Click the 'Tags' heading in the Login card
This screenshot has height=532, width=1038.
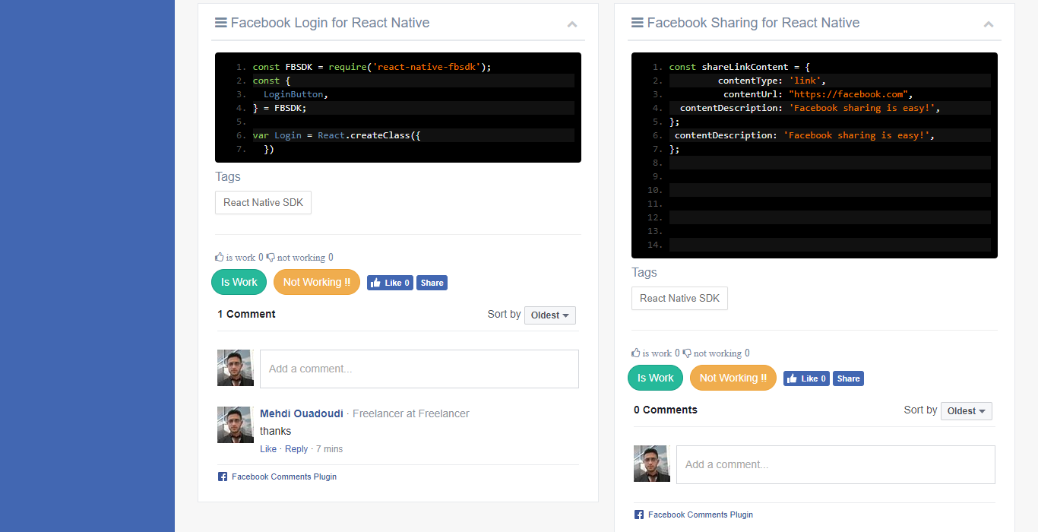[x=228, y=176]
